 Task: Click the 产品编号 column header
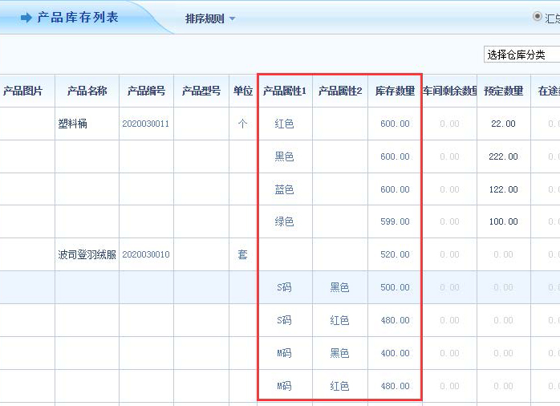[x=146, y=91]
